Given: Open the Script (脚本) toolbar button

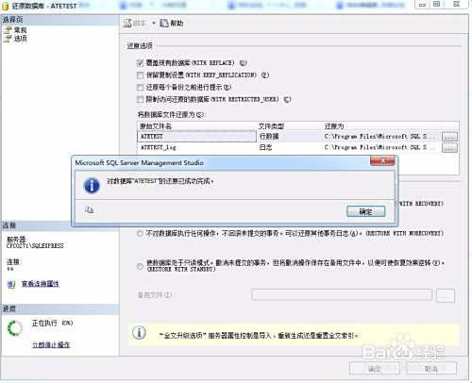Looking at the screenshot, I should 135,24.
